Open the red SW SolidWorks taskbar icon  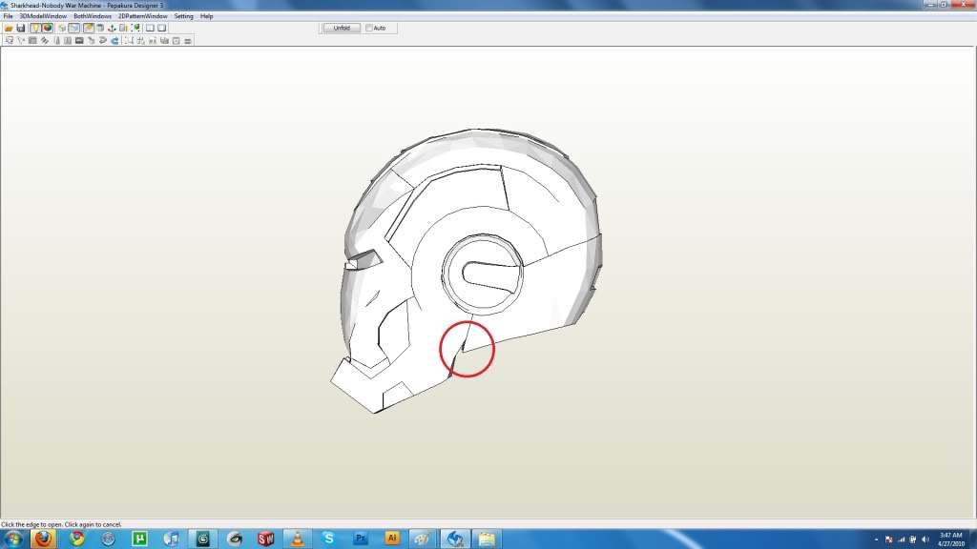coord(265,539)
